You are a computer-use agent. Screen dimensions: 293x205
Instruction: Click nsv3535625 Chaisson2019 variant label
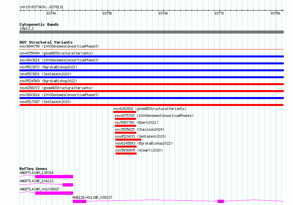[x=139, y=129]
